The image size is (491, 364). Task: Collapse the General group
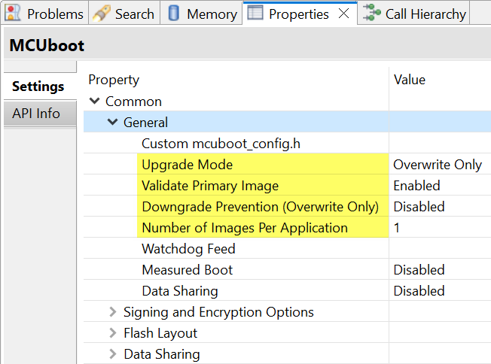pyautogui.click(x=112, y=122)
